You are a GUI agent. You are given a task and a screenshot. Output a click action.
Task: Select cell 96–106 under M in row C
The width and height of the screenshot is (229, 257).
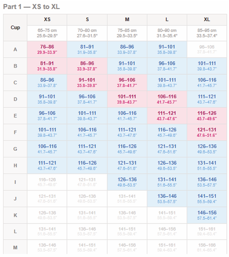[127, 83]
